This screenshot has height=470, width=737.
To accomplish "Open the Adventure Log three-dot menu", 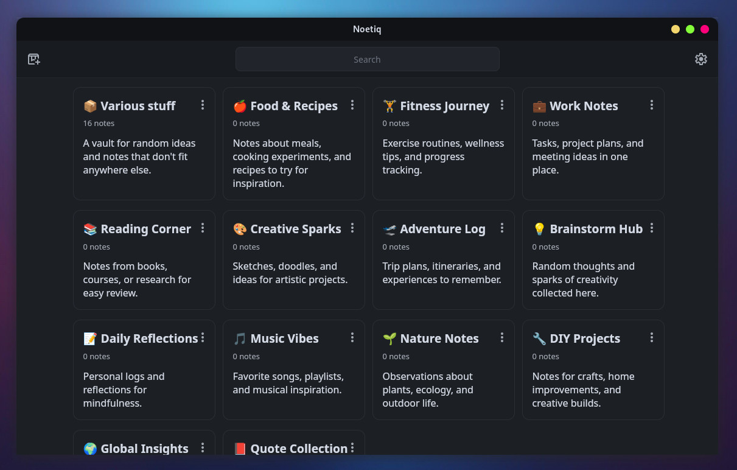I will coord(502,228).
